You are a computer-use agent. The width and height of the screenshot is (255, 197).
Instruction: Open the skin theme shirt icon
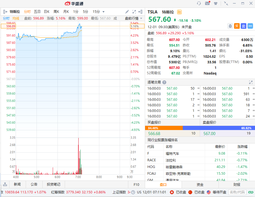(216, 3)
